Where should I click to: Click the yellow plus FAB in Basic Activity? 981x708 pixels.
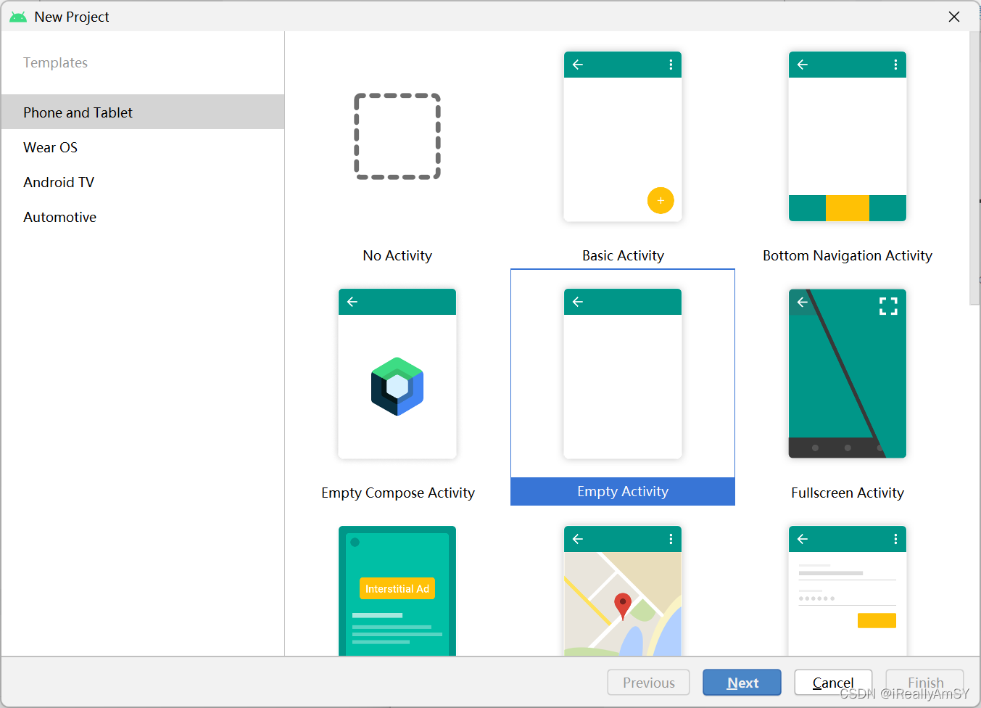661,200
